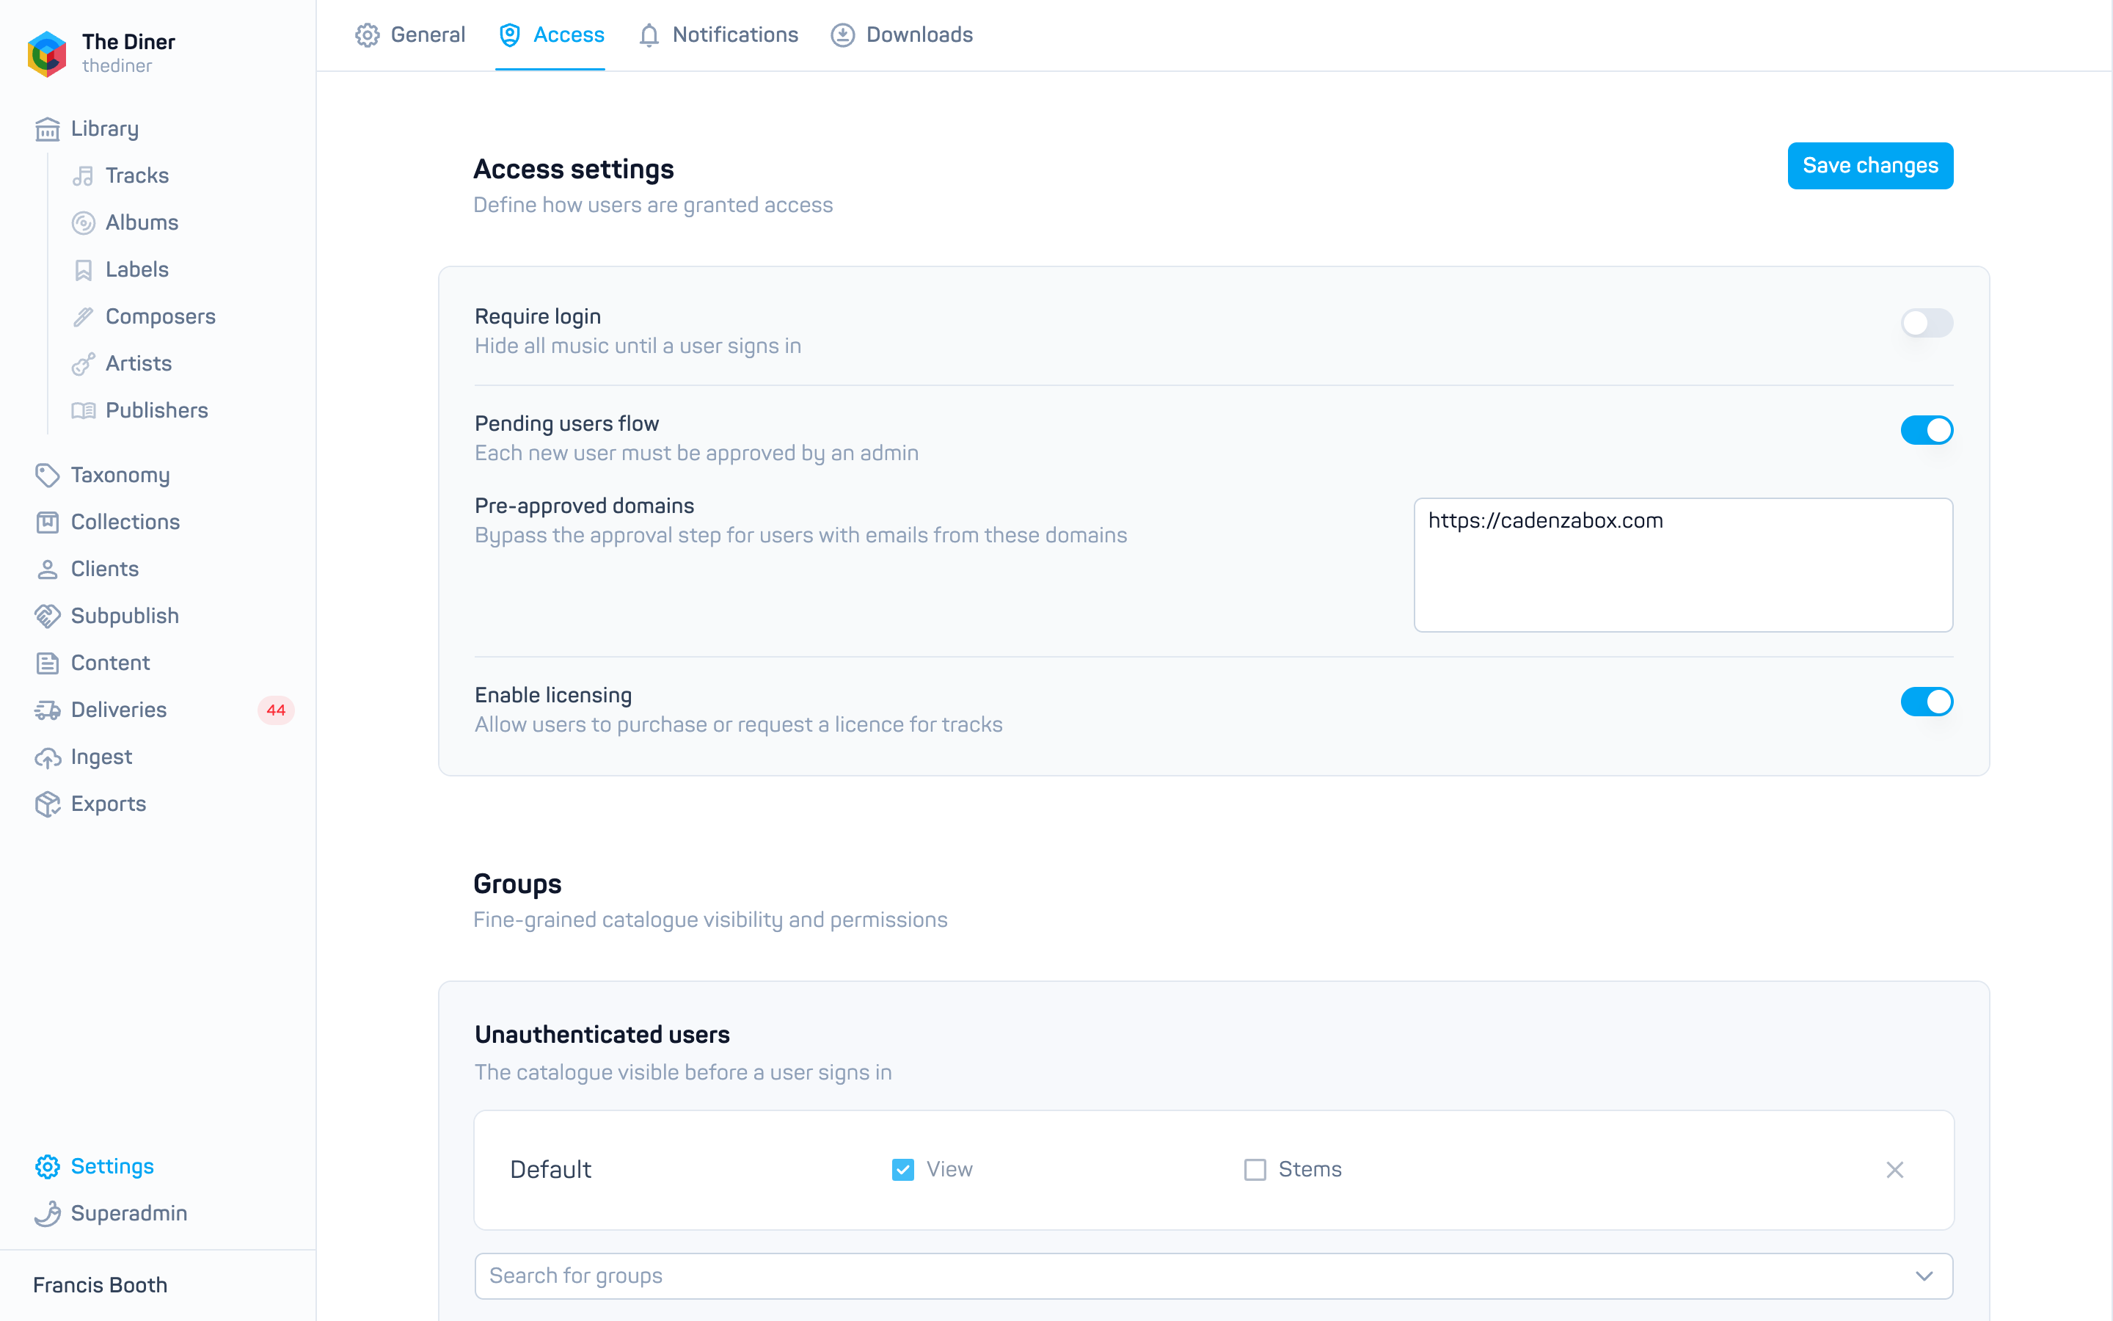Click the Save changes button
This screenshot has height=1321, width=2113.
pyautogui.click(x=1870, y=166)
